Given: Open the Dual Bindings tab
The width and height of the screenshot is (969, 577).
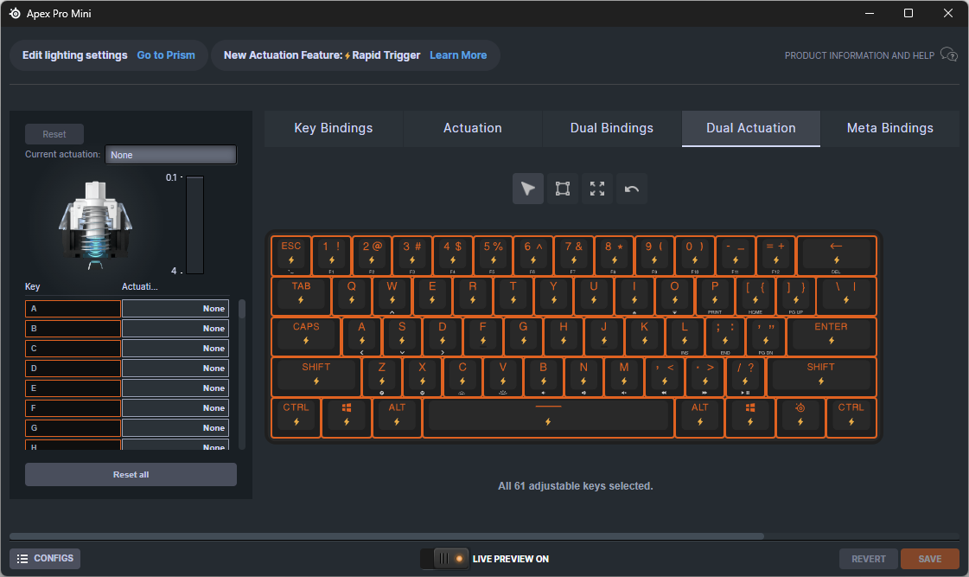Looking at the screenshot, I should [612, 128].
